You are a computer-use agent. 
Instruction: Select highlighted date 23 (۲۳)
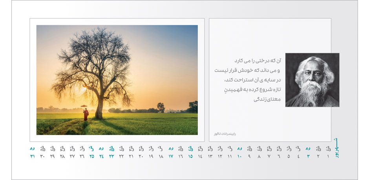point(111,157)
